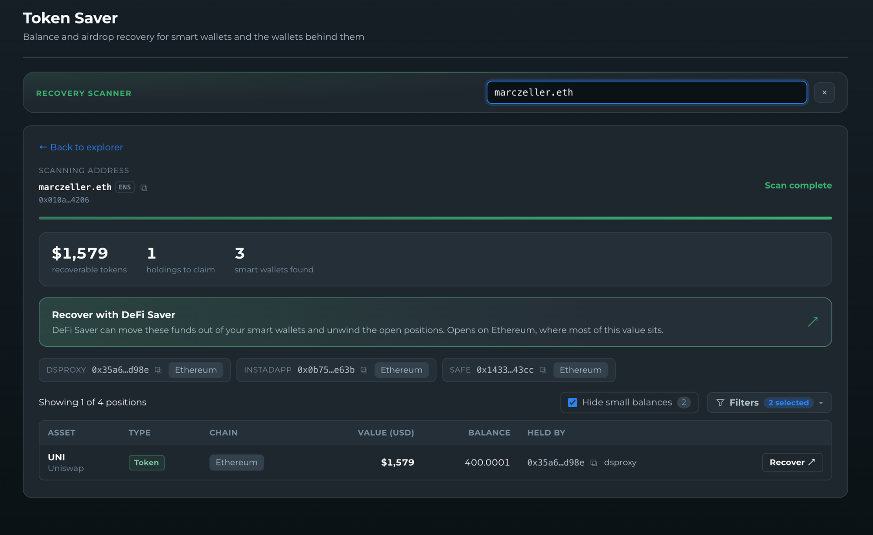
Task: Click the HELD BY column header
Action: click(546, 433)
